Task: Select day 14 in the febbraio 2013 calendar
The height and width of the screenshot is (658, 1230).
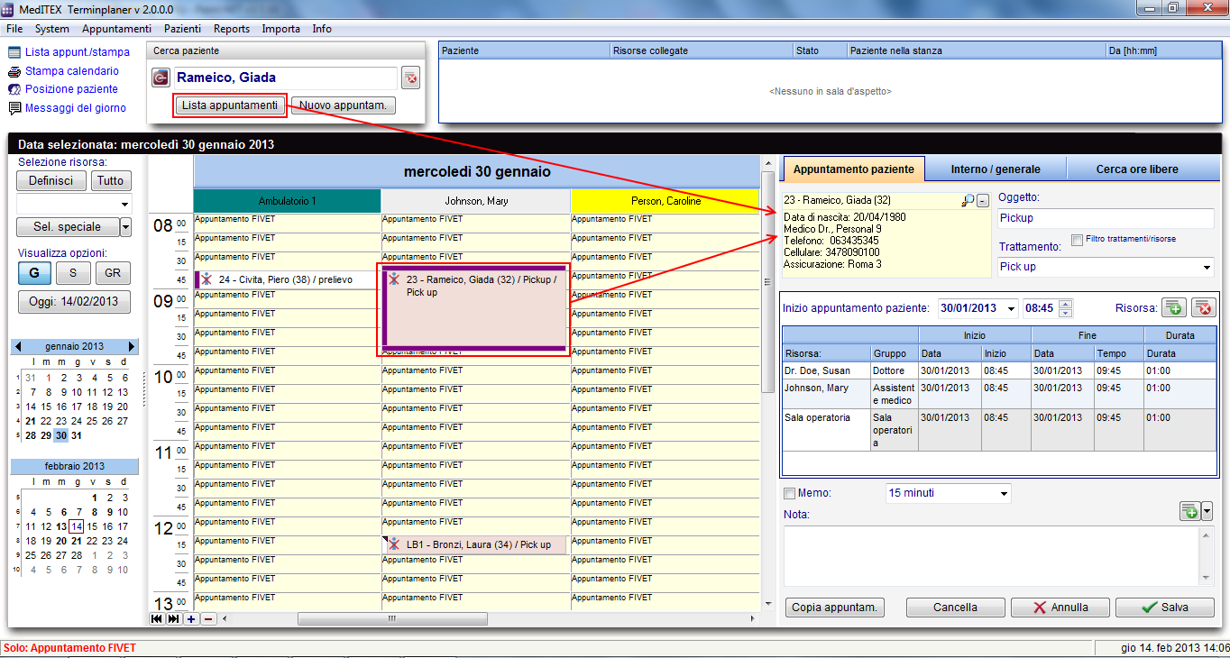Action: click(x=77, y=526)
